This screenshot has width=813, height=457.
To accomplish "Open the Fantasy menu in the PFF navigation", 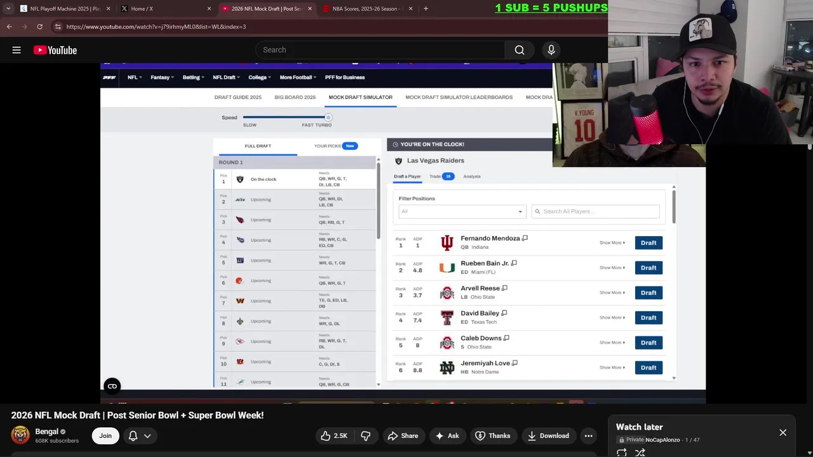I will click(162, 77).
